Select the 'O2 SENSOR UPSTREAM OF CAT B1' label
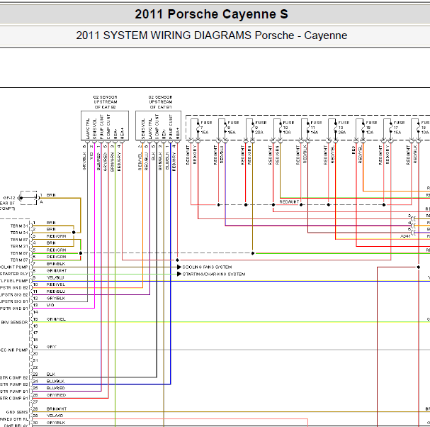Screen dimensions: 430x427 pos(160,102)
